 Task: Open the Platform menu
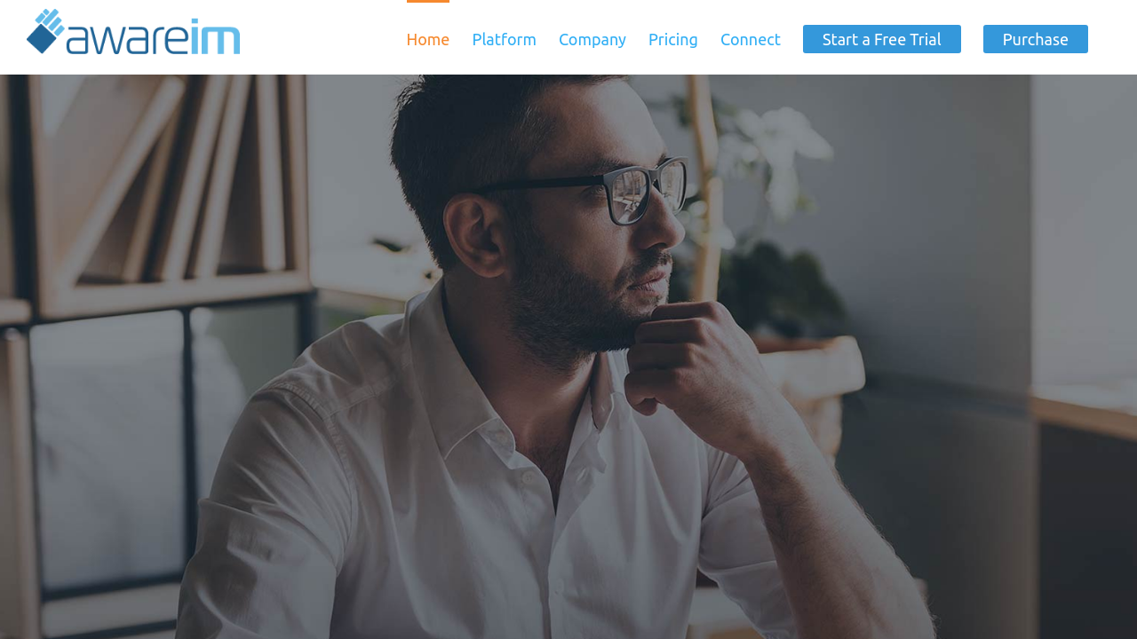point(504,39)
